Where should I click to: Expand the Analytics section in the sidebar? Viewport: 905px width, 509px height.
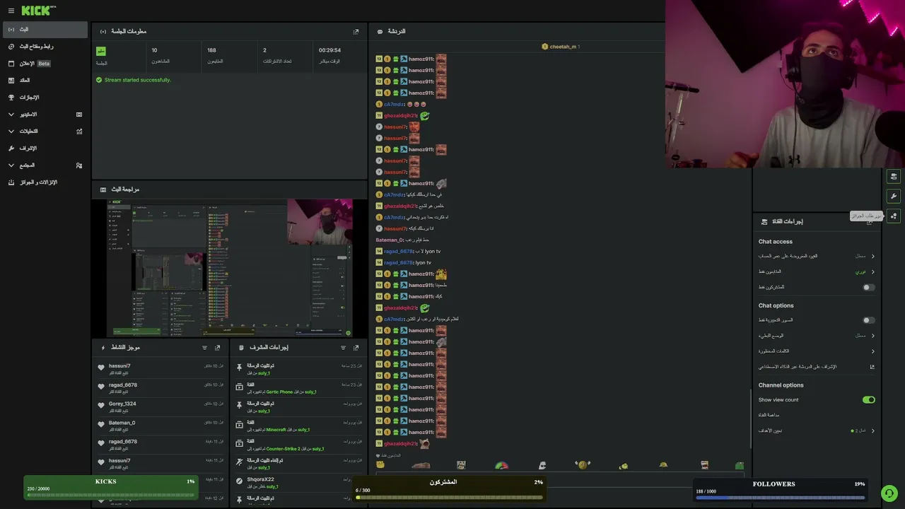11,131
